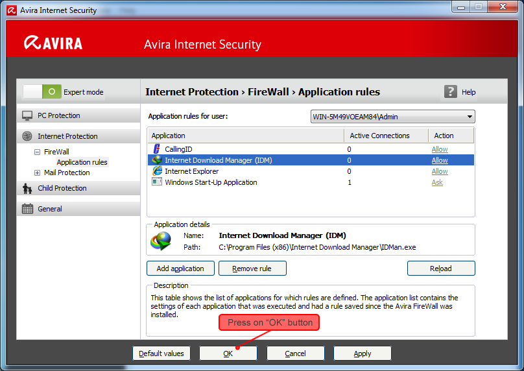This screenshot has width=524, height=371.
Task: Click the Internet Download Manager row icon
Action: point(157,160)
